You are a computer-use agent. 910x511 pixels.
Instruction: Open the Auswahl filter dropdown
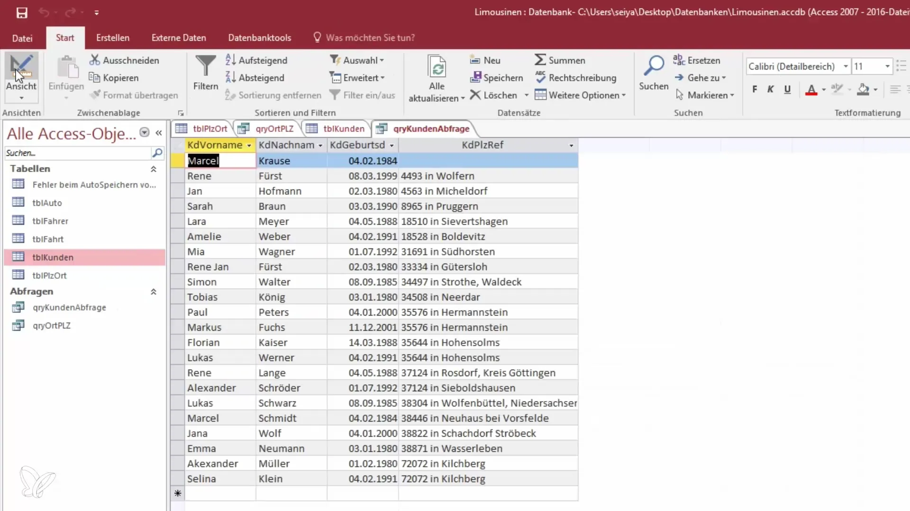point(357,60)
